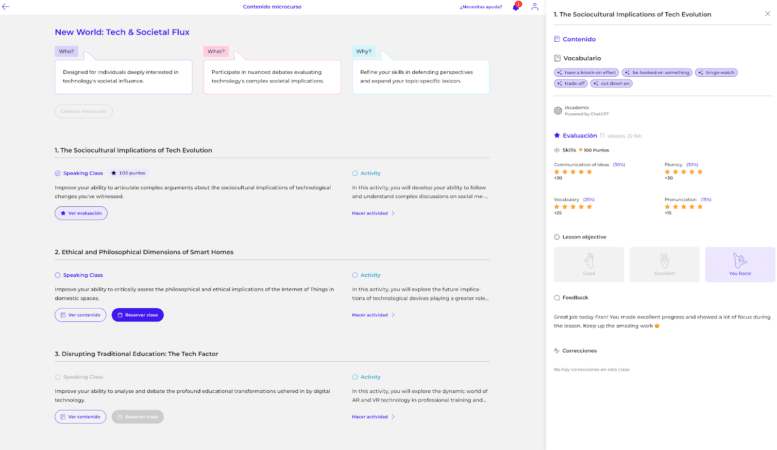Select the 'cut down on' vocabulary tag
Screen dimensions: 777x450
coord(611,83)
